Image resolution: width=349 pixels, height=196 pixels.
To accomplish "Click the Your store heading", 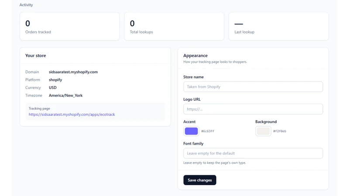I will coord(36,56).
